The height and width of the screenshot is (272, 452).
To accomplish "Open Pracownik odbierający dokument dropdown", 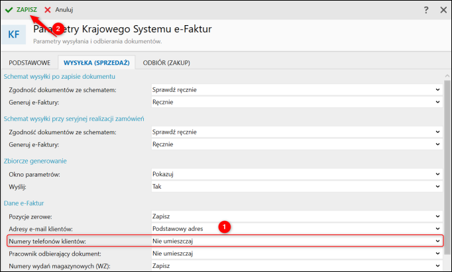I will tap(437, 253).
